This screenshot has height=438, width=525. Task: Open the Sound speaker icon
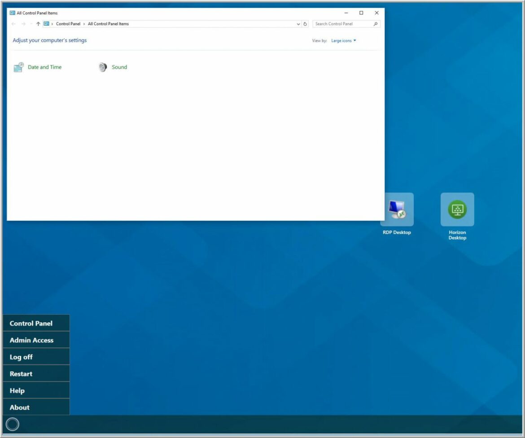point(103,67)
